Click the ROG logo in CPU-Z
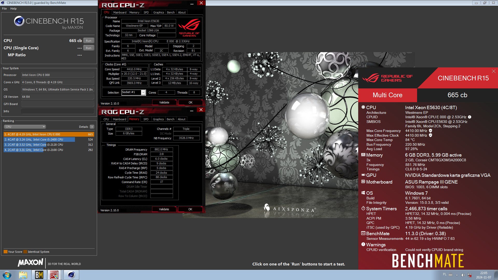Screen dimensions: 498x280 pos(189,27)
